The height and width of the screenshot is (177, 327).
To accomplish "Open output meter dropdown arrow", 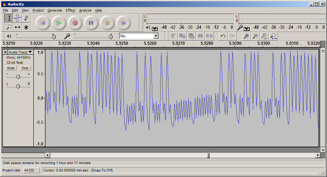I will (155, 29).
